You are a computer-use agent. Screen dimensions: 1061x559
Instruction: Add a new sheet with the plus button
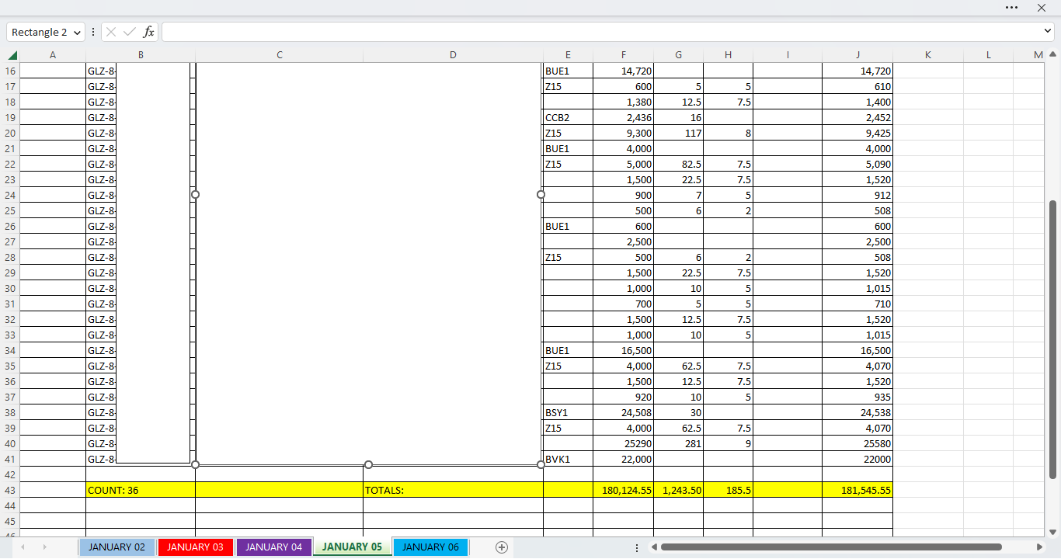[x=502, y=547]
